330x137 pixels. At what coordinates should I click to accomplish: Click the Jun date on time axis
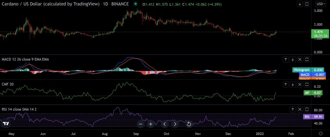pos(43,134)
